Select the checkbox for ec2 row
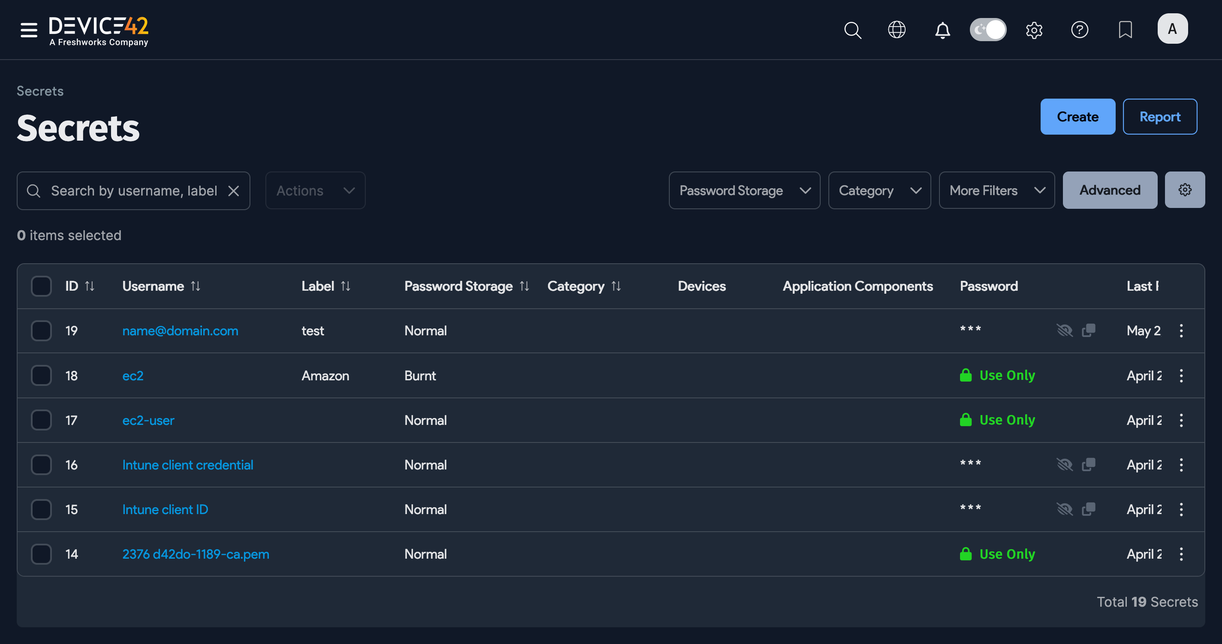 (41, 376)
